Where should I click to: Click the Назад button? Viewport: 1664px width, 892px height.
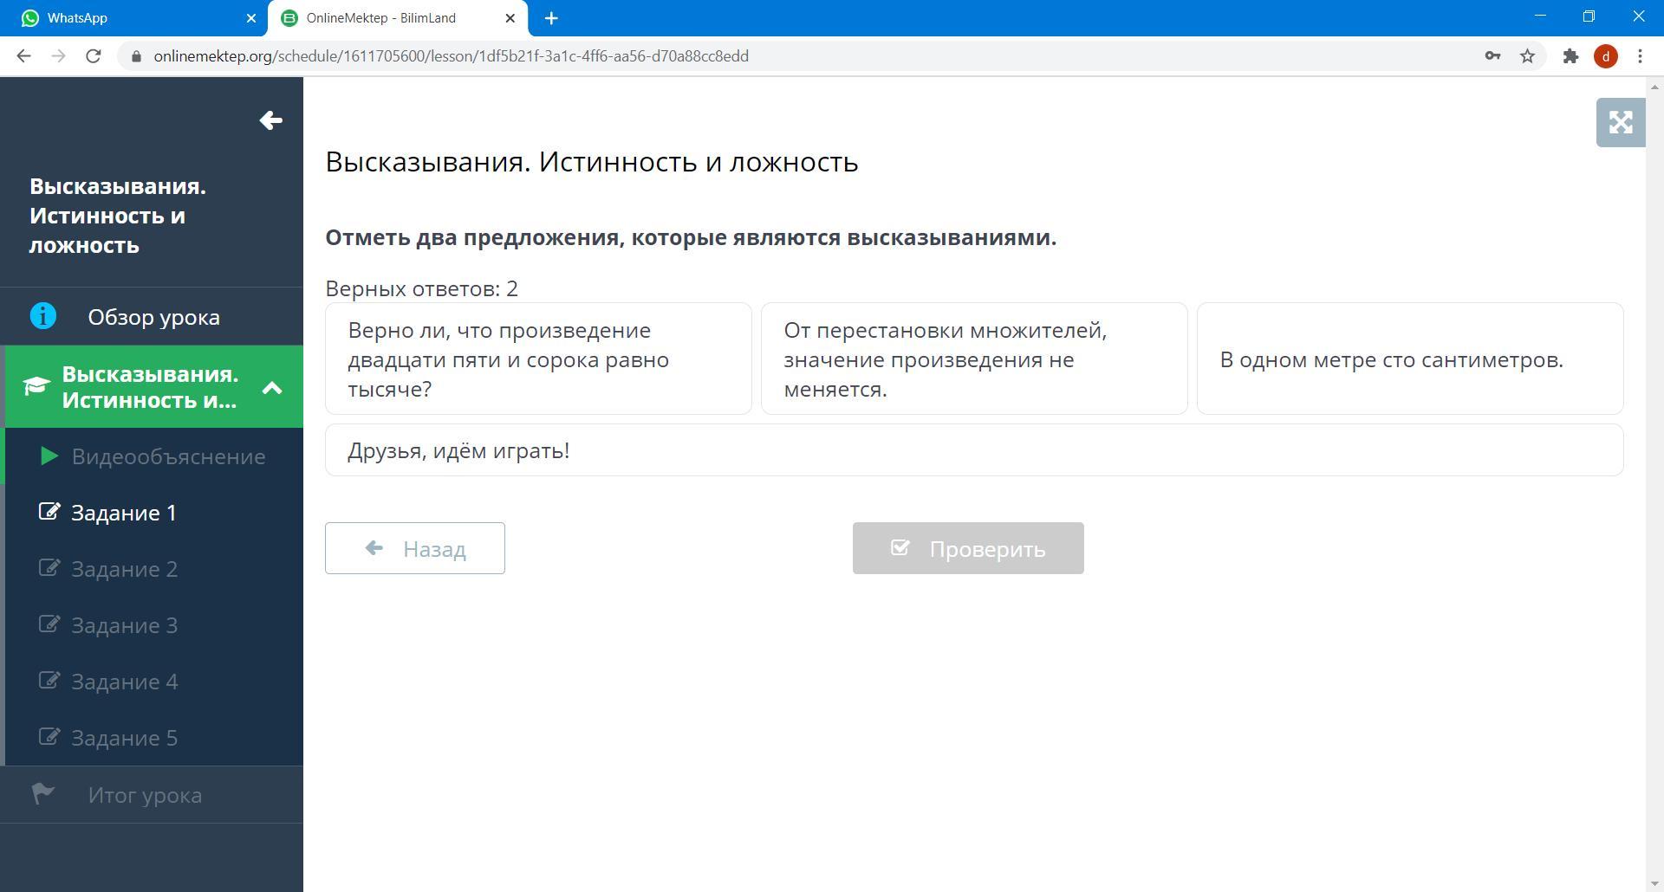tap(415, 548)
